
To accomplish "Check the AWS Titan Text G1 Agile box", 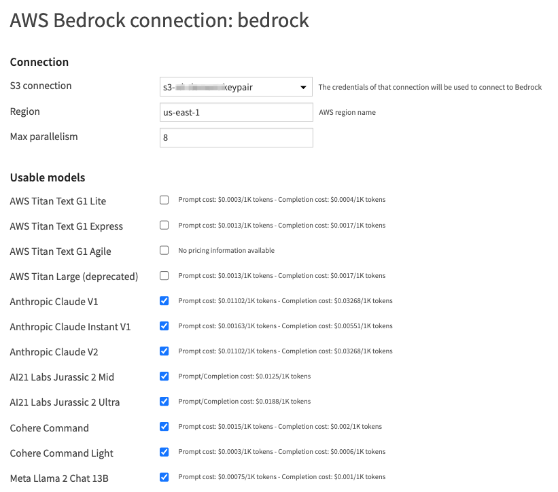I will click(x=164, y=250).
